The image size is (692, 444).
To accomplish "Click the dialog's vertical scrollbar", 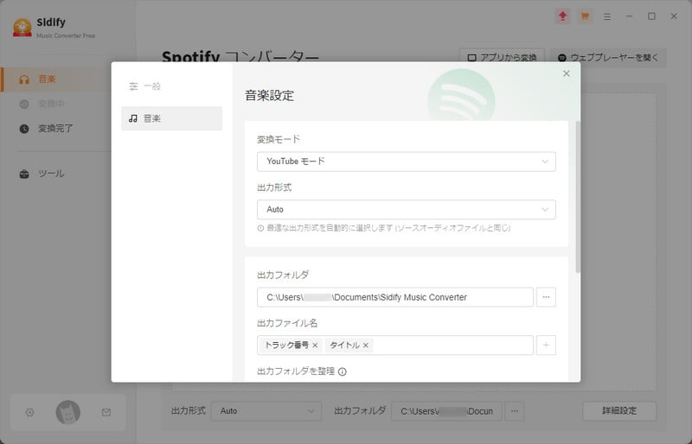I will 578,196.
